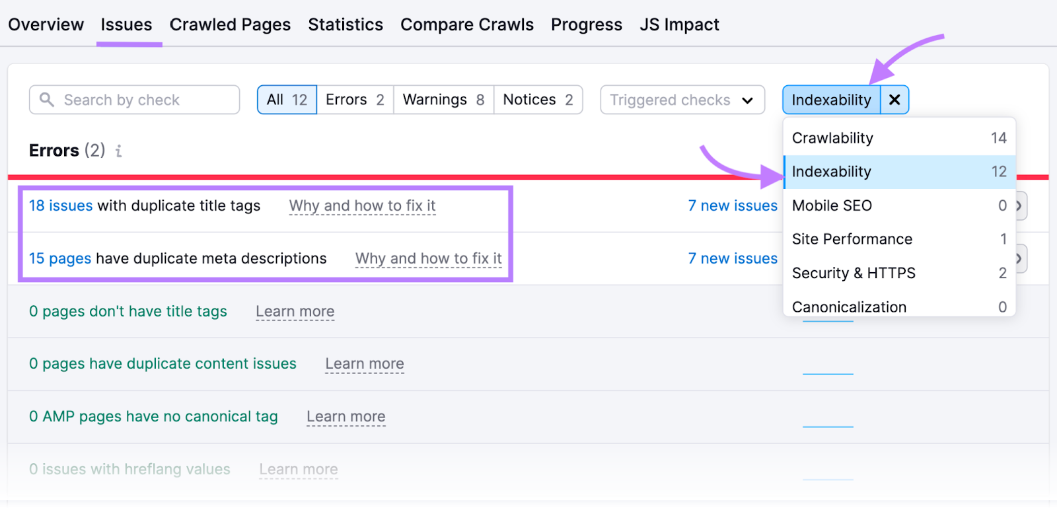
Task: Go to the JS Impact tab
Action: (x=678, y=24)
